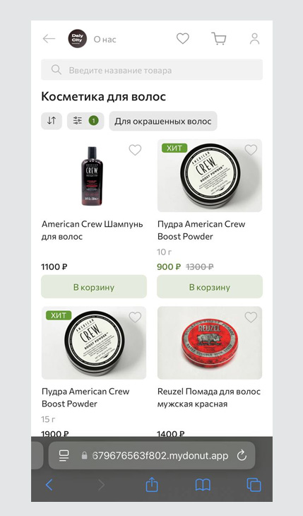Open the Reuzel red pomade product image

click(x=210, y=343)
